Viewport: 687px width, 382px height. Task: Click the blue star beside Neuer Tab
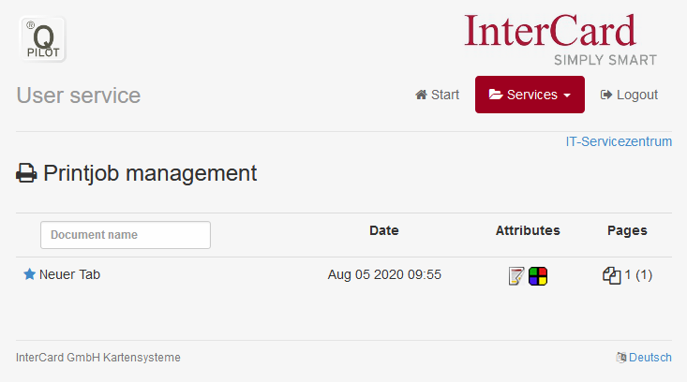(29, 274)
